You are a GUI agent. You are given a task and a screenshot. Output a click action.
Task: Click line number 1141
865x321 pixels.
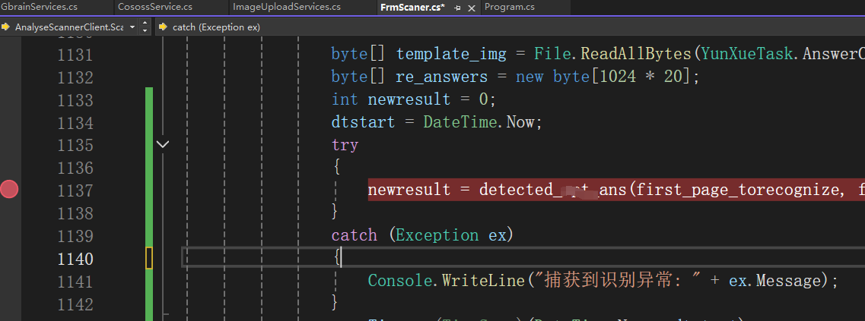(75, 281)
